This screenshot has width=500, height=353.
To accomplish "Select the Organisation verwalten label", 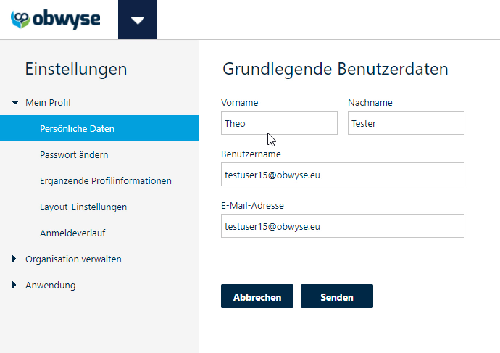I will coord(73,259).
